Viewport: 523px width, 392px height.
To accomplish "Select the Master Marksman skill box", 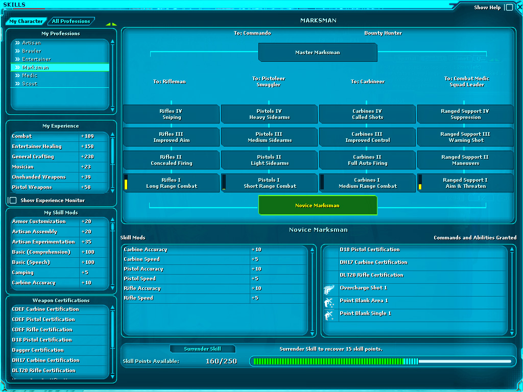I will point(318,53).
